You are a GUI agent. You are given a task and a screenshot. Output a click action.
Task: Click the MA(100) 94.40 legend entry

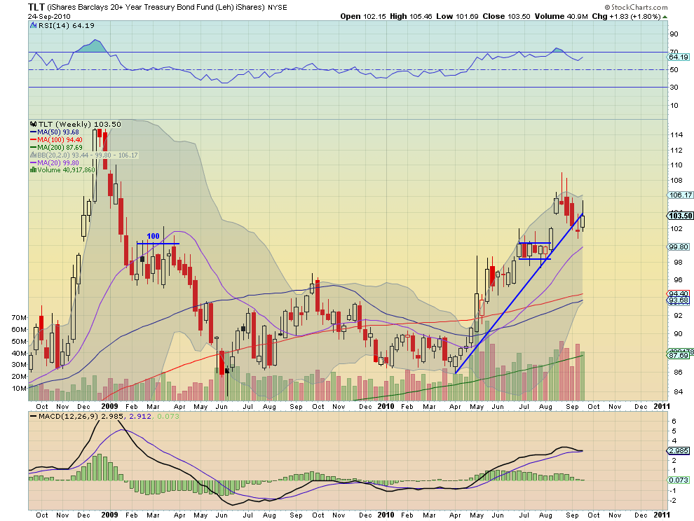[x=60, y=140]
